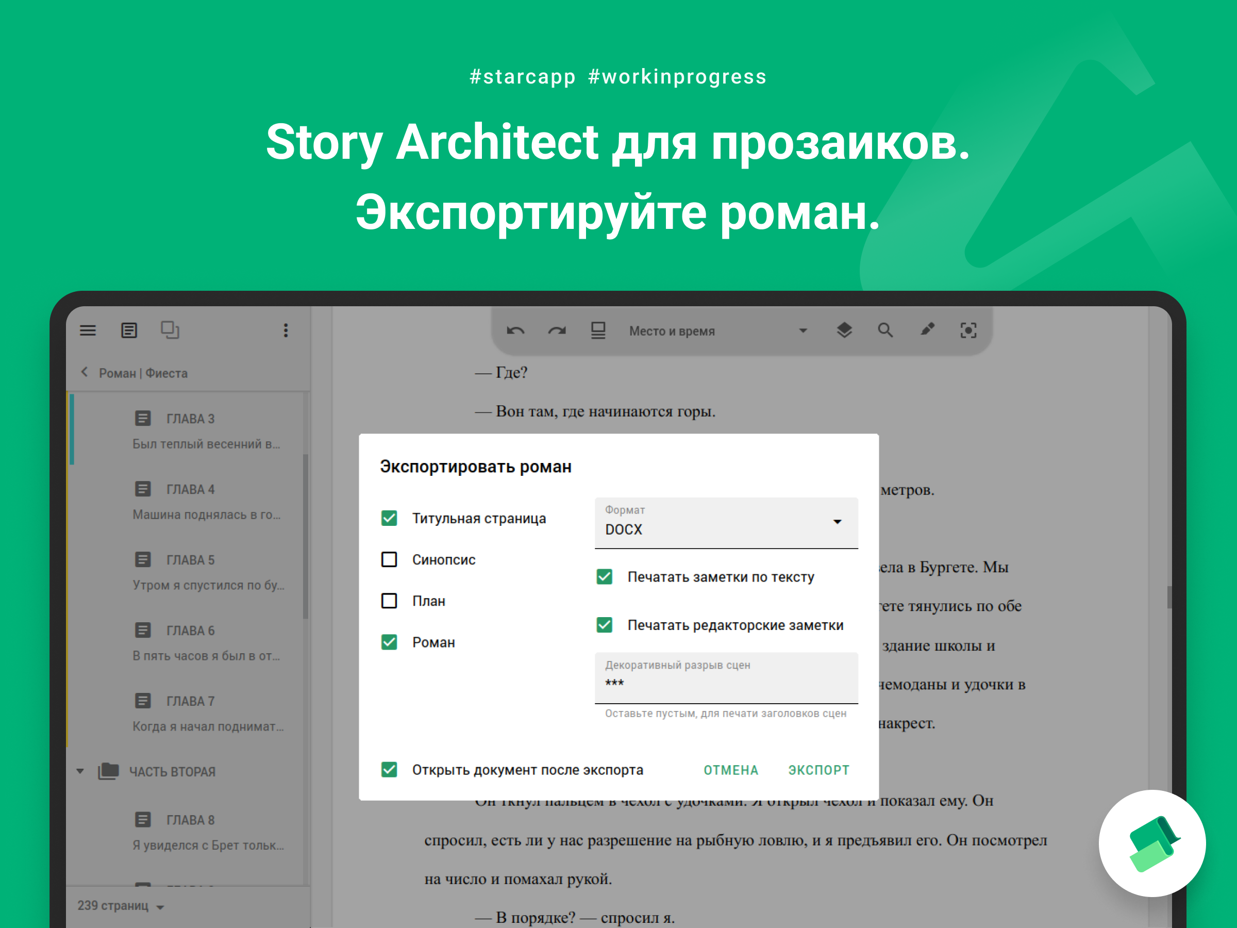Click the ГЛАВА 8 chapter icon
Viewport: 1237px width, 928px height.
point(143,820)
